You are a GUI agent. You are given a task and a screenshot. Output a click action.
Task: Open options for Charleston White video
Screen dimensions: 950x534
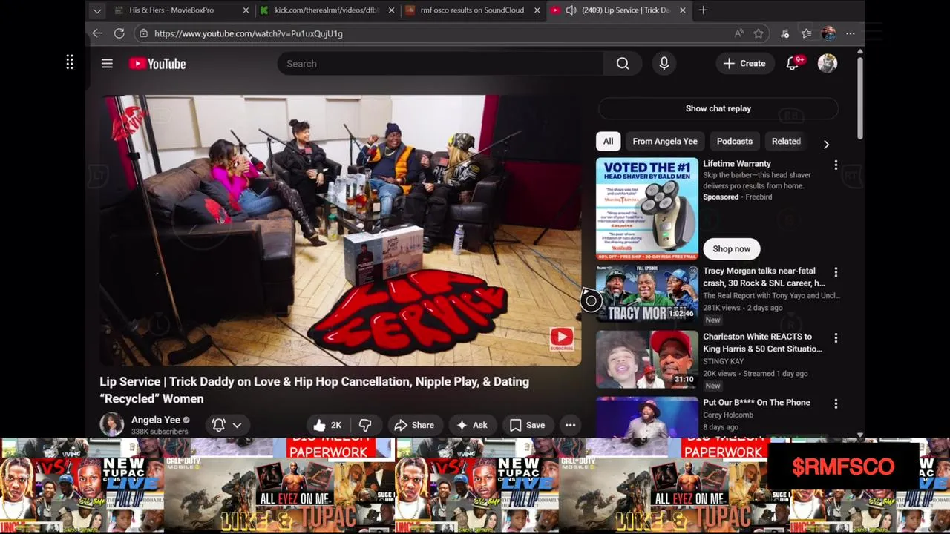[836, 337]
